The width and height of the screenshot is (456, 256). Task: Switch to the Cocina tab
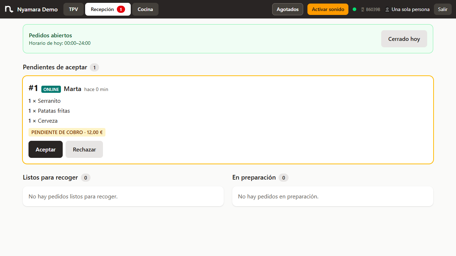(145, 9)
